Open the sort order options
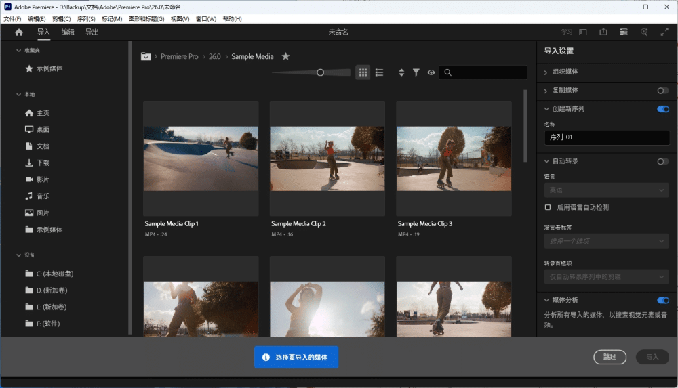This screenshot has height=388, width=678. coord(401,72)
